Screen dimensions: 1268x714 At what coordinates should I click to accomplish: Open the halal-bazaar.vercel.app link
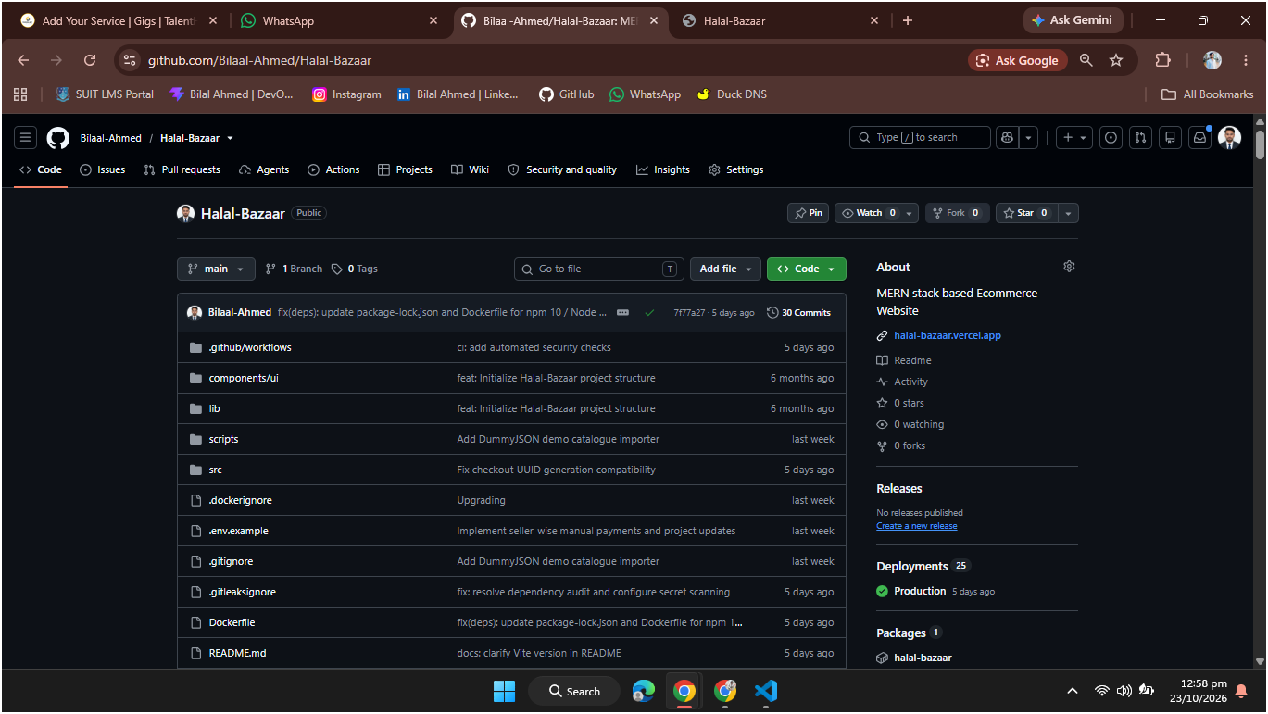pyautogui.click(x=947, y=335)
